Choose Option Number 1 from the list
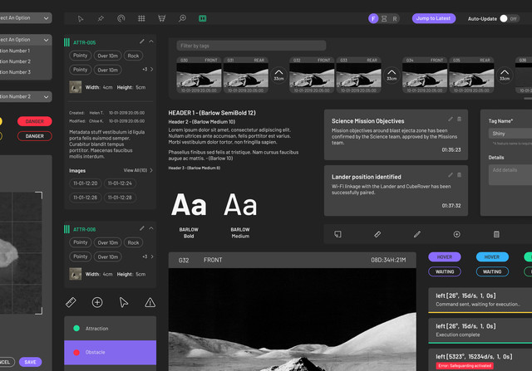Viewport: 532px width, 371px height. [24, 51]
